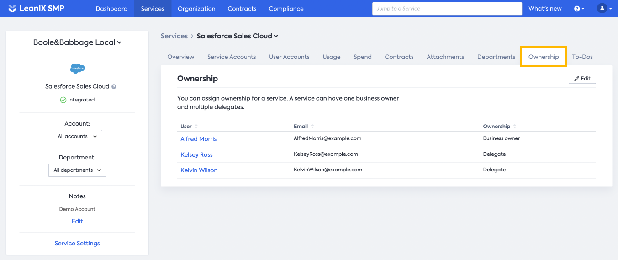Switch to the Overview tab
The image size is (618, 260).
181,57
